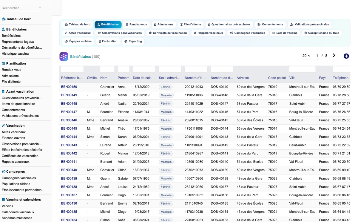The image size is (358, 222).
Task: Filter by Date de naissance field
Action: [144, 69]
